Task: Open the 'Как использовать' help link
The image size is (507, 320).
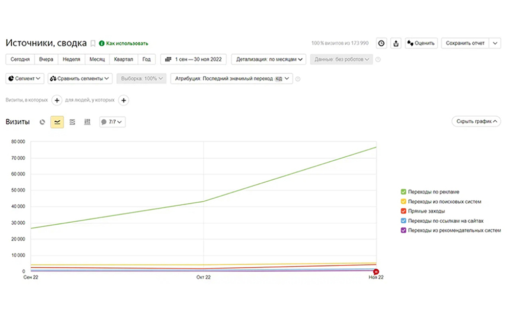Action: (123, 44)
